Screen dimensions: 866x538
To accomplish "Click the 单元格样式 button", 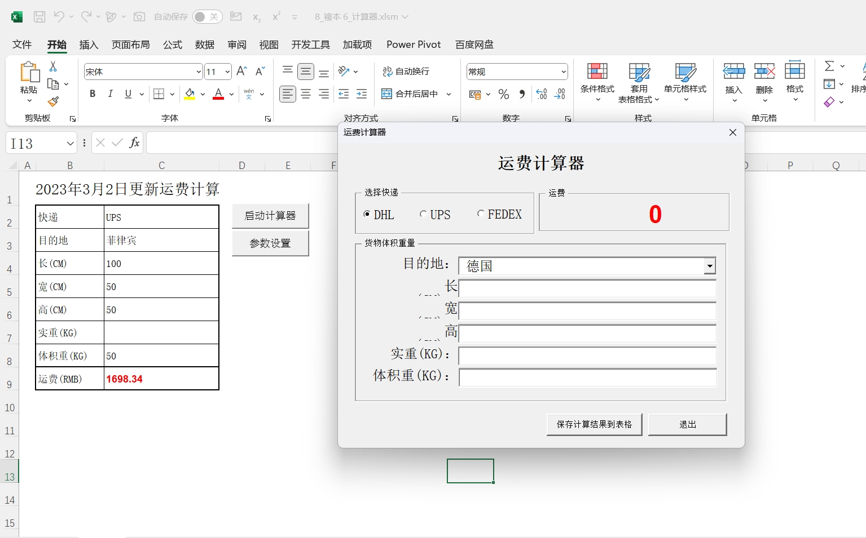I will pyautogui.click(x=685, y=83).
